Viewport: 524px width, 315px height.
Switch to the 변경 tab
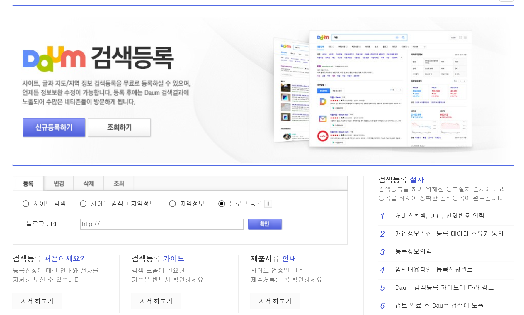tap(59, 184)
